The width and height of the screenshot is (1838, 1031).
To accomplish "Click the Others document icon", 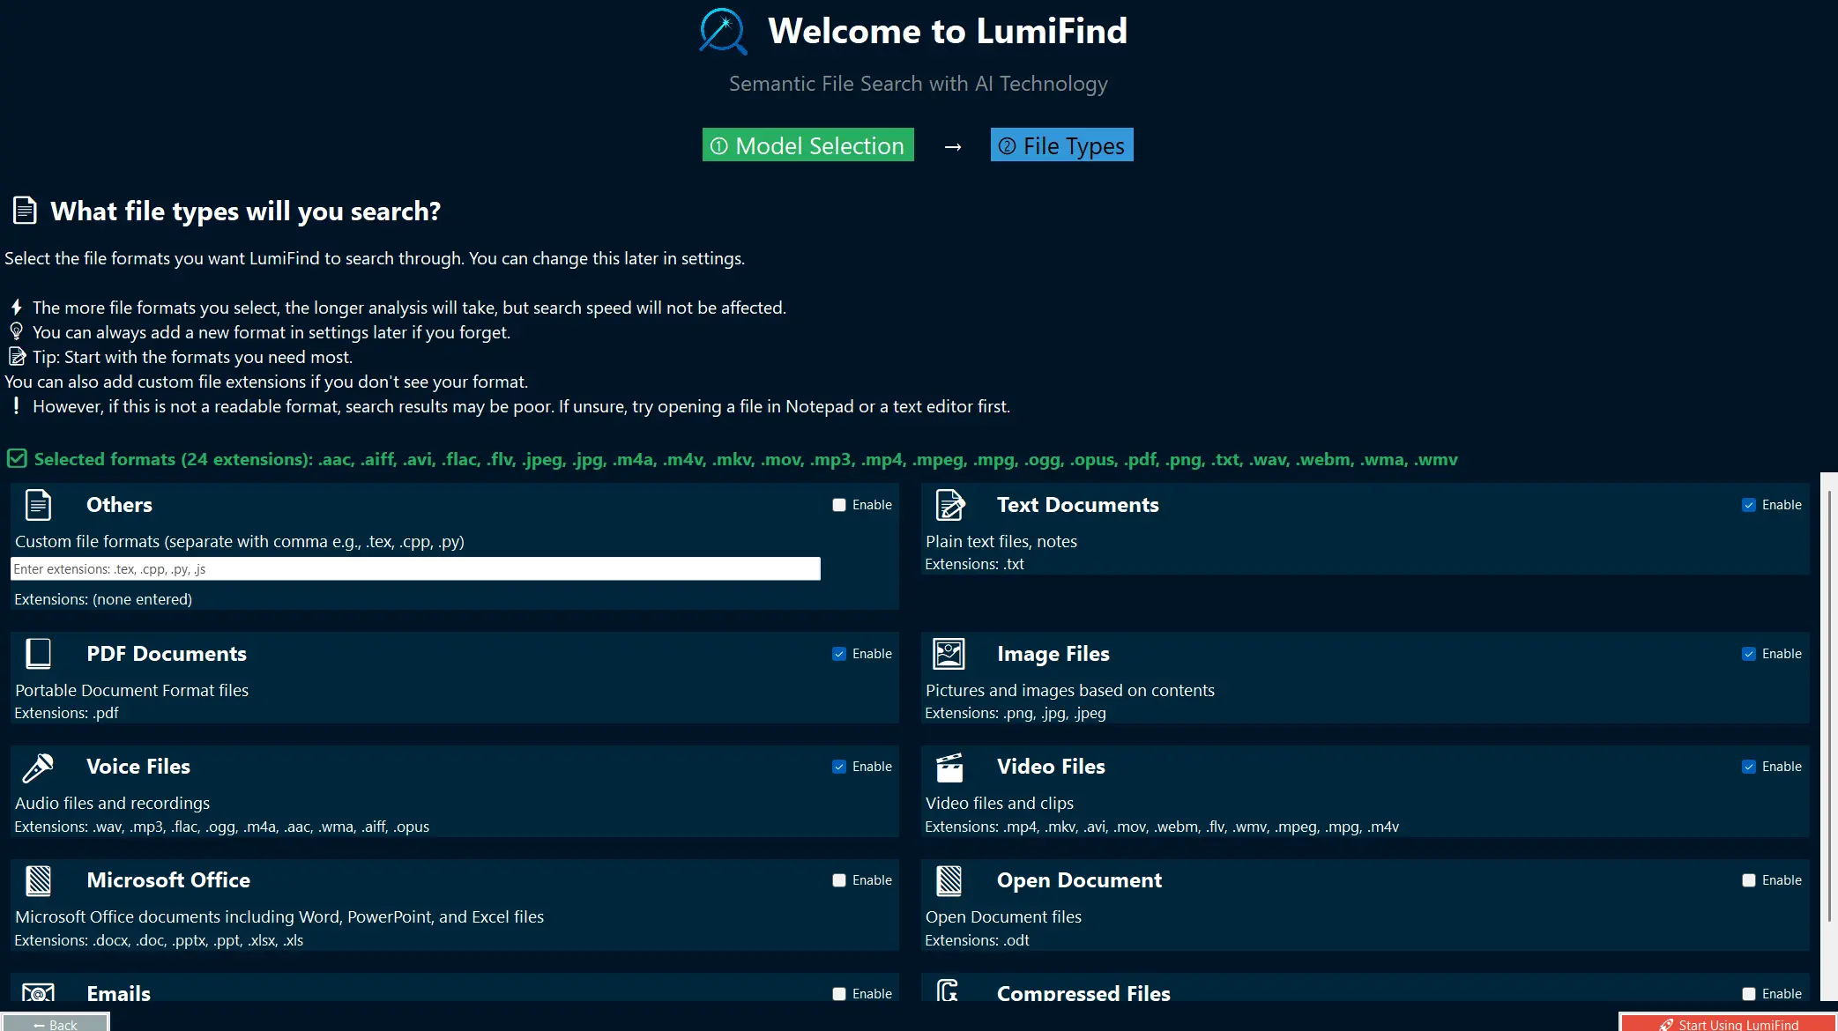I will 38,505.
